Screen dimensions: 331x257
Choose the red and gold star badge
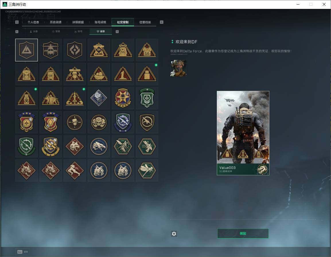(123, 98)
